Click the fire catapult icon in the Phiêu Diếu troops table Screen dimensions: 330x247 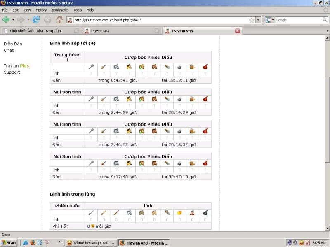coord(179,213)
